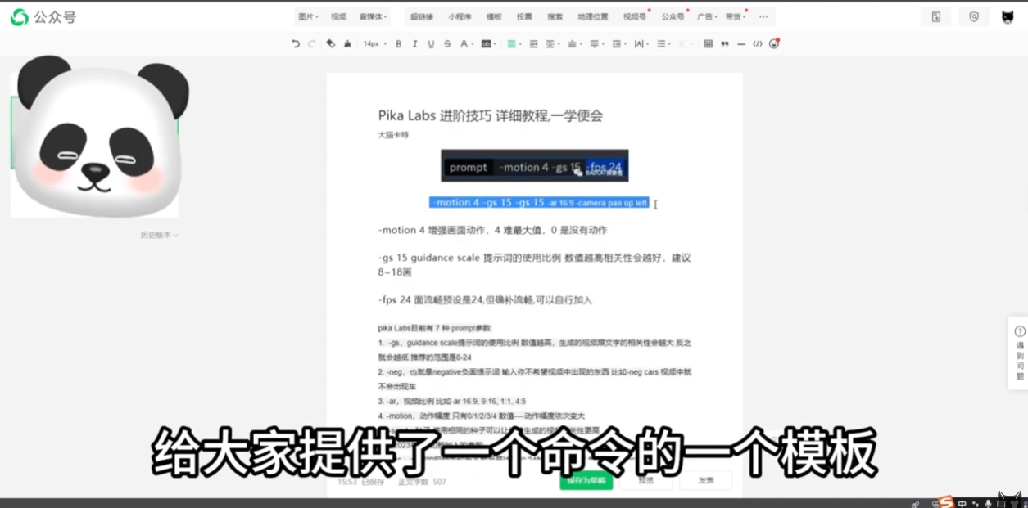Click the 发表 button

coord(705,481)
